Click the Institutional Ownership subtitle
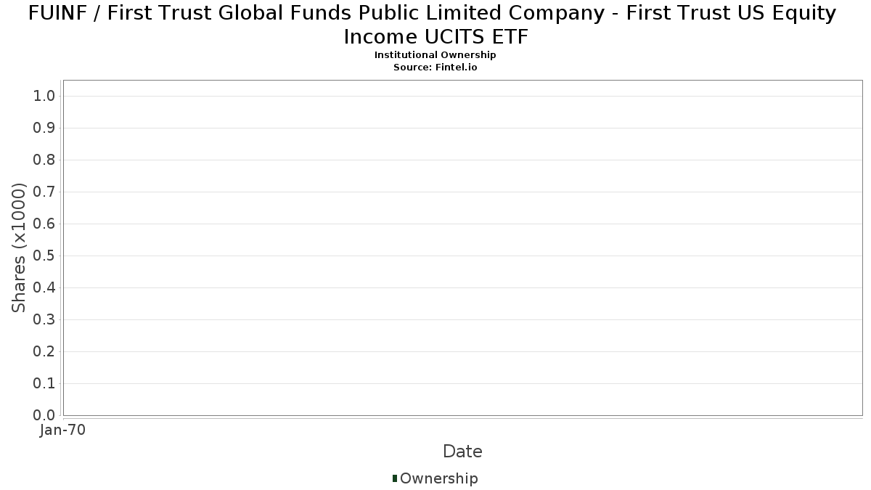Viewport: 871px width, 490px height. (x=435, y=55)
